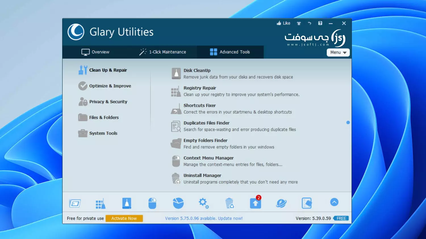
Task: Expand the bottom toolbar with the up-arrow circle
Action: [x=334, y=202]
